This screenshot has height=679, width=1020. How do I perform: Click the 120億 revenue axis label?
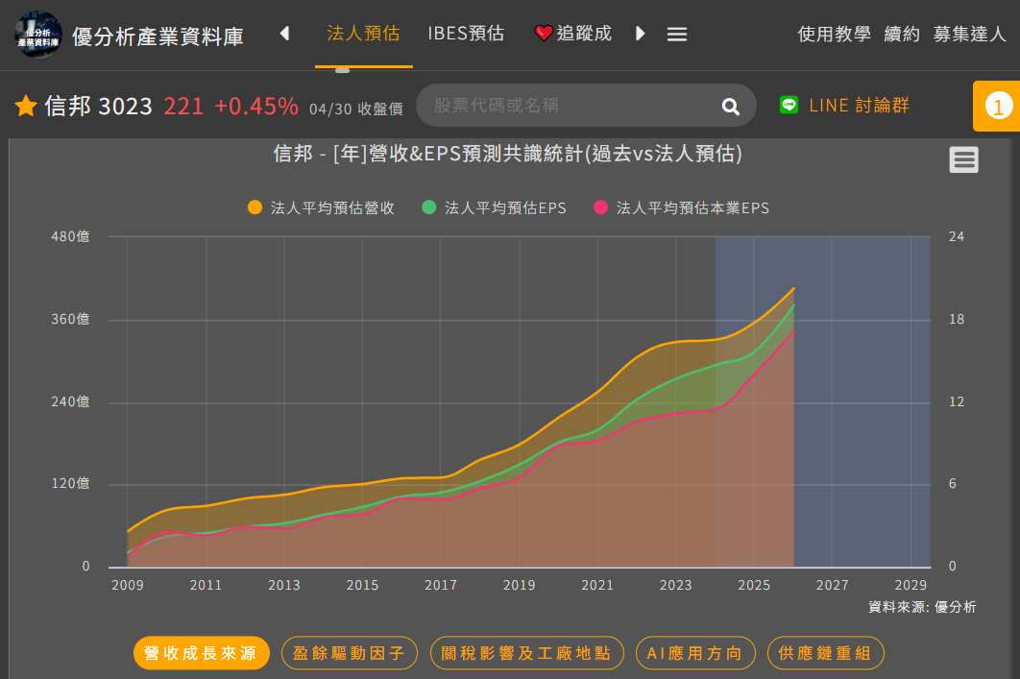[70, 484]
